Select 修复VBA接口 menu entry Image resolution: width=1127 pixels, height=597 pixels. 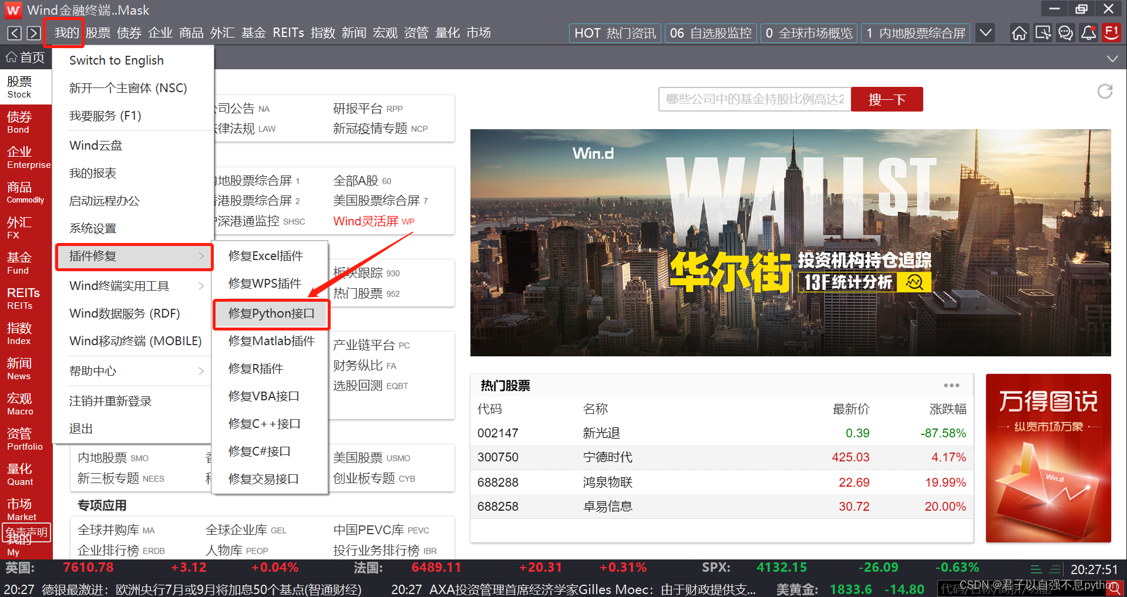264,396
